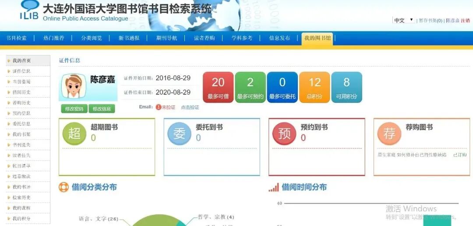This screenshot has width=473, height=226.
Task: Select 帐目清单 in the sidebar
Action: coord(28,166)
